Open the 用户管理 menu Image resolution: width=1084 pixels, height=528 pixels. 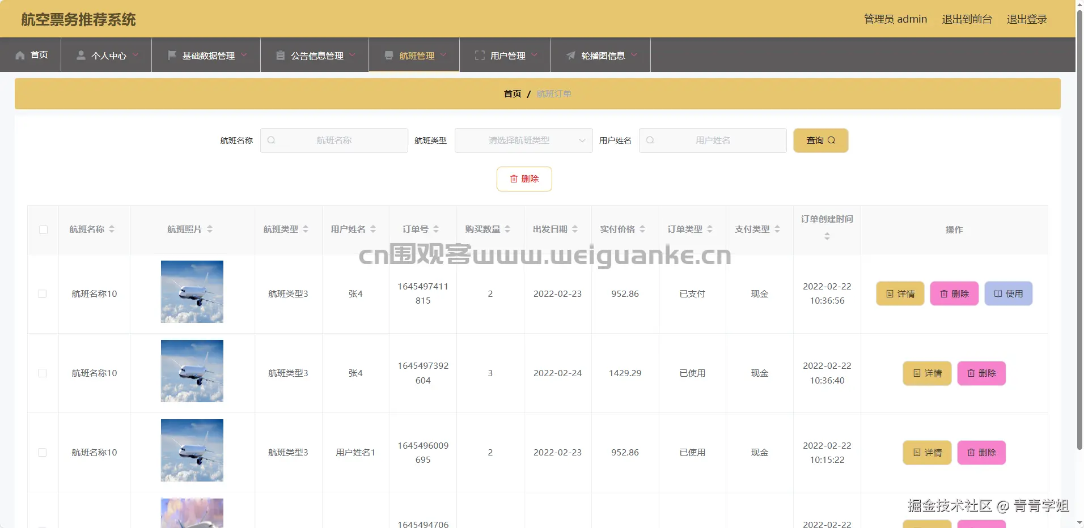[505, 55]
